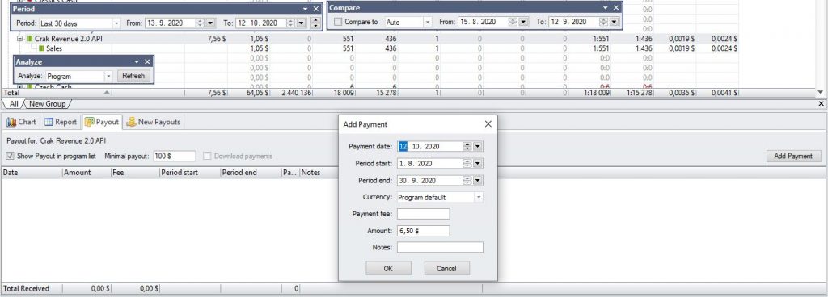Toggle Show Payout in program list
The image size is (828, 297).
tap(10, 156)
